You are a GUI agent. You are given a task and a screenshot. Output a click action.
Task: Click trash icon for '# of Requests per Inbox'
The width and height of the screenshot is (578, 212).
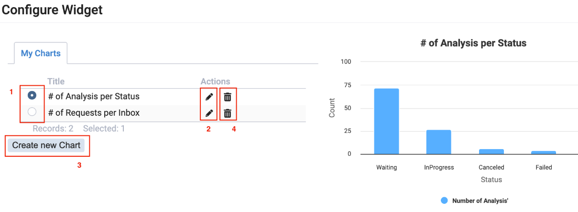coord(228,113)
